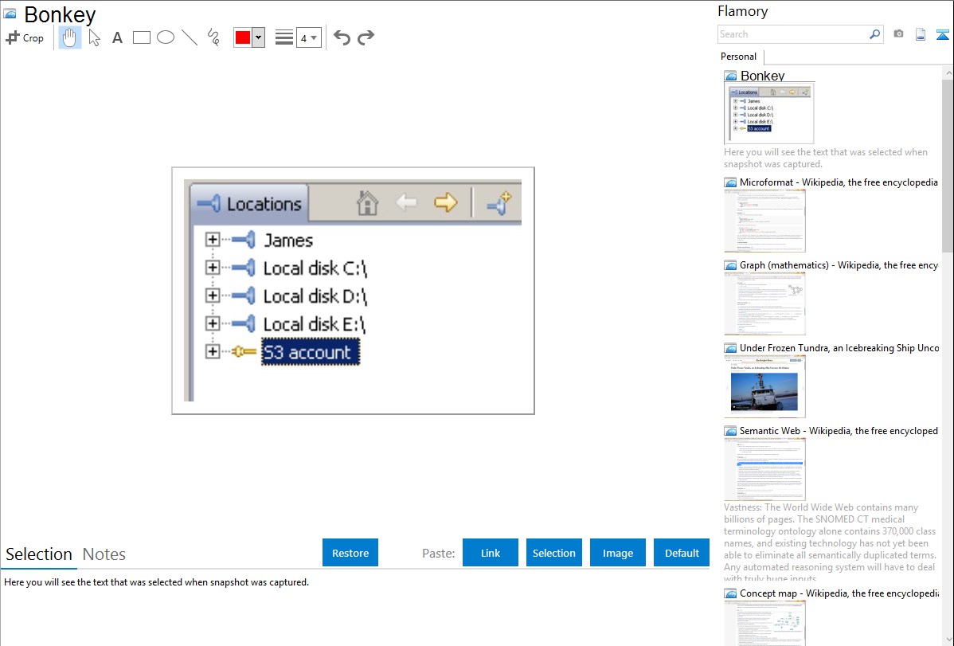This screenshot has width=954, height=646.
Task: Open the Semantic Web snapshot thumbnail
Action: pyautogui.click(x=764, y=469)
